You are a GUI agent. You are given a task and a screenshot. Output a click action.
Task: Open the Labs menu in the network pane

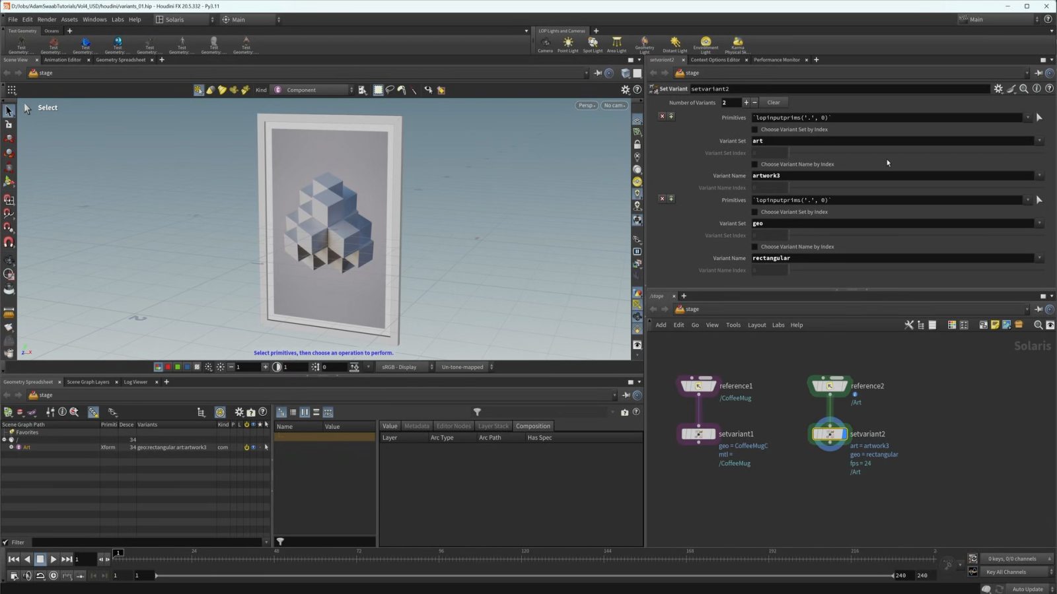[x=778, y=325]
